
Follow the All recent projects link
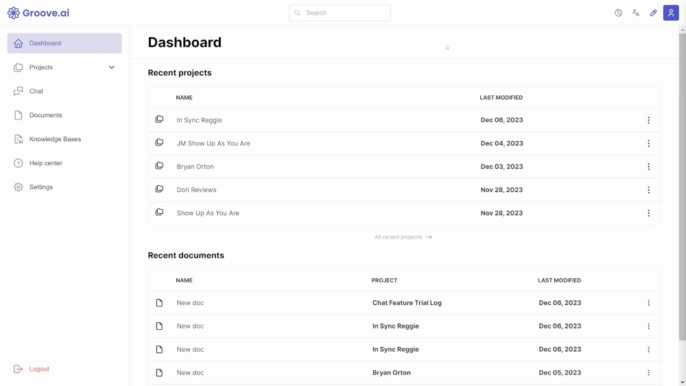[x=403, y=237]
